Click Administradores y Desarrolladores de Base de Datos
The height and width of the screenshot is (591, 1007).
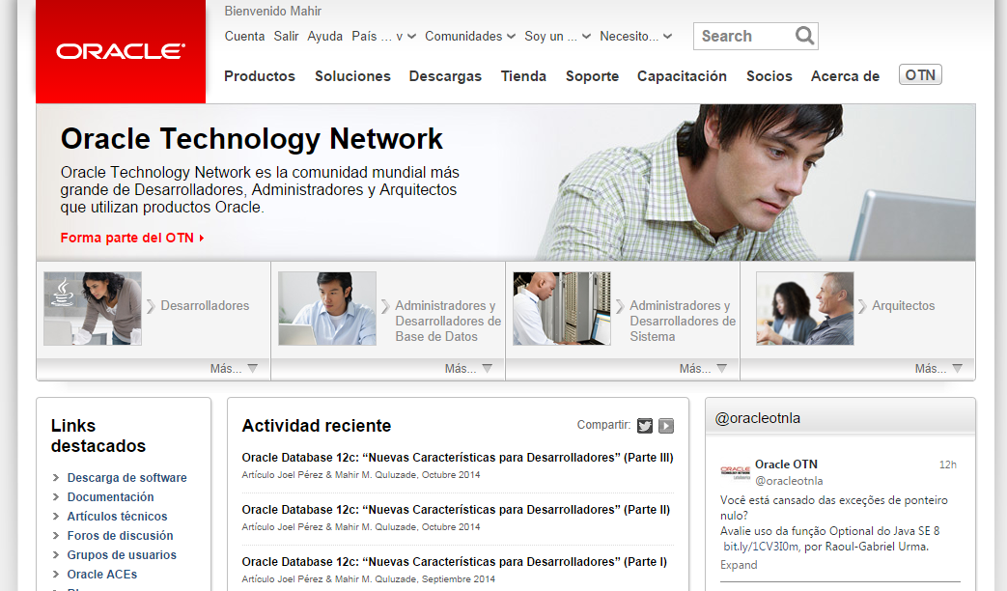click(x=448, y=322)
